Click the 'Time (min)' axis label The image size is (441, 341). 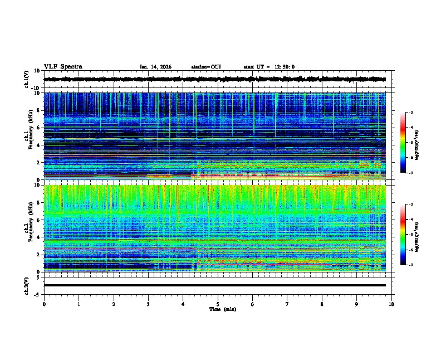(x=223, y=309)
